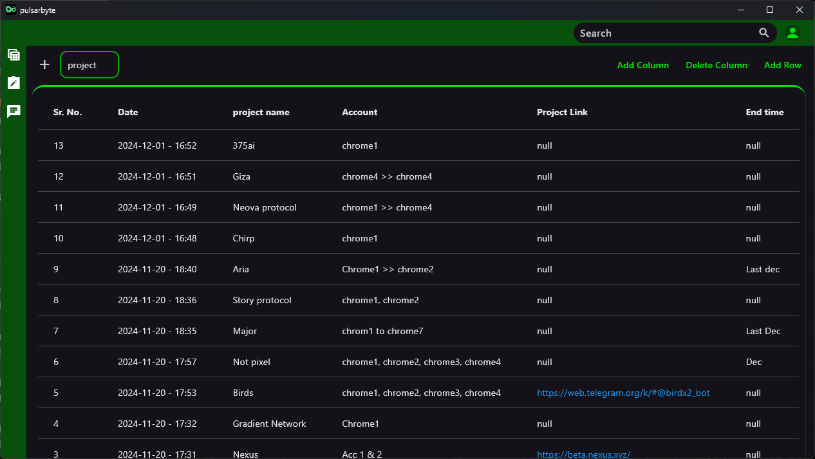815x459 pixels.
Task: Open the beta.nexus.xyz link
Action: [583, 454]
